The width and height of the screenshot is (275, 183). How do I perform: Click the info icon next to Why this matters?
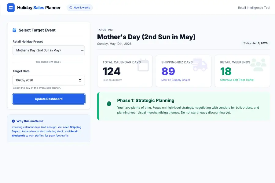[x=13, y=121]
